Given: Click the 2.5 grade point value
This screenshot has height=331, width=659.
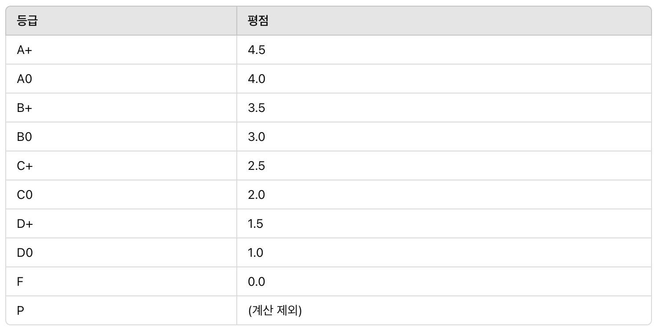Looking at the screenshot, I should (257, 166).
